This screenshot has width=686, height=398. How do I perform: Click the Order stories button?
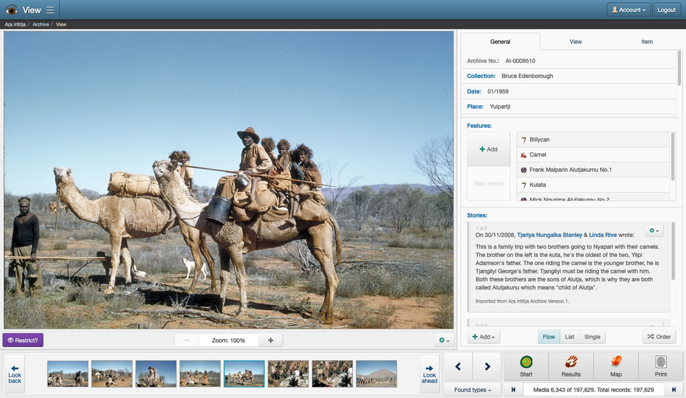[x=659, y=337]
